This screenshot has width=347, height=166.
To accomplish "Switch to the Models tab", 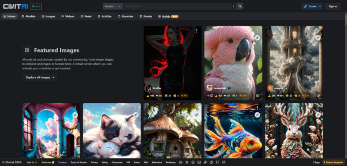I will coord(29,16).
